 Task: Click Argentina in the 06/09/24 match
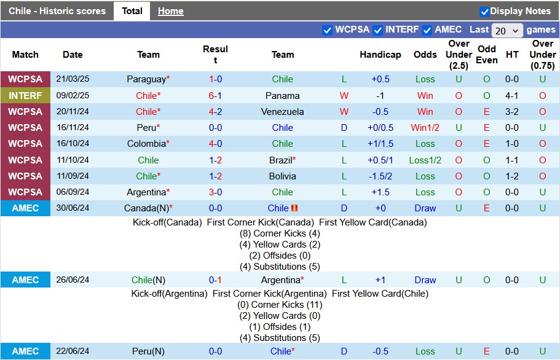[x=146, y=192]
